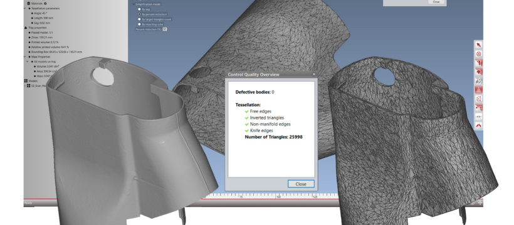The height and width of the screenshot is (225, 514).
Task: Collapse the Tessellation parameters tree node
Action: 26,9
